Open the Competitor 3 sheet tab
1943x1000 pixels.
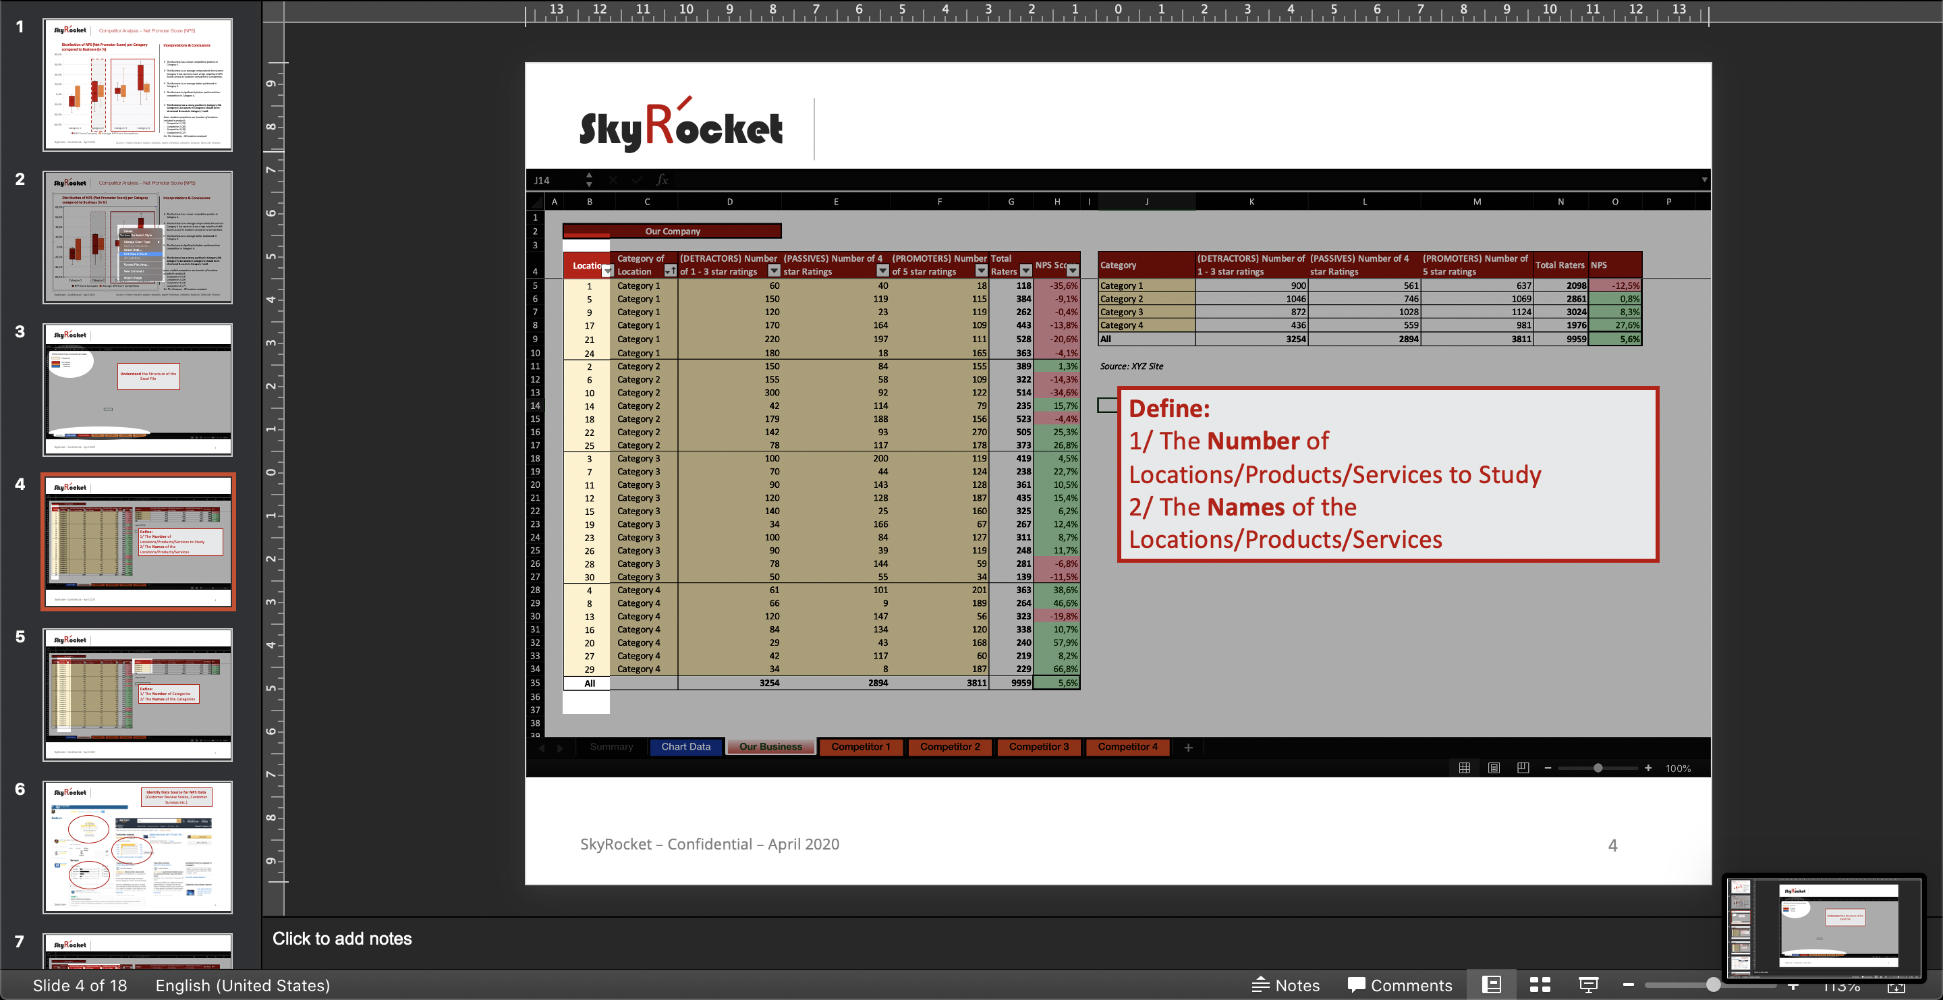pos(1039,746)
